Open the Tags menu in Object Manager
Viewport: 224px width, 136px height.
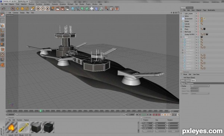tap(205, 10)
